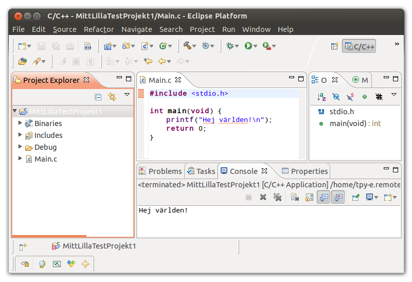Toggle Show Console on standard output change
Screen dimensions: 412x282
coord(324,197)
